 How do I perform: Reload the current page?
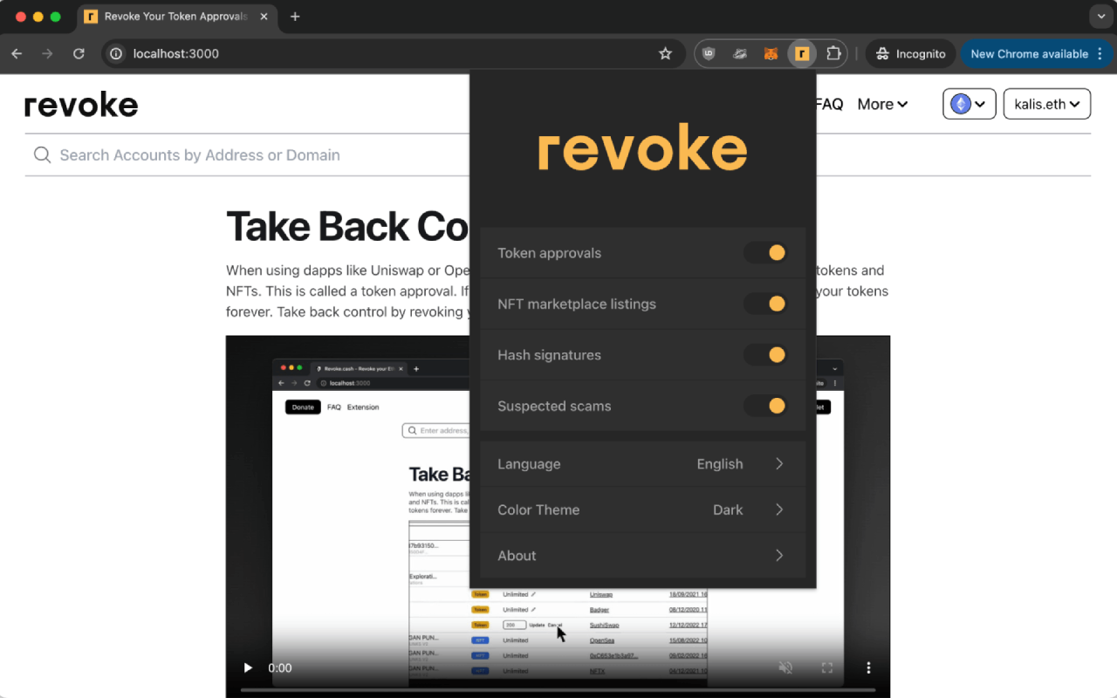click(79, 53)
